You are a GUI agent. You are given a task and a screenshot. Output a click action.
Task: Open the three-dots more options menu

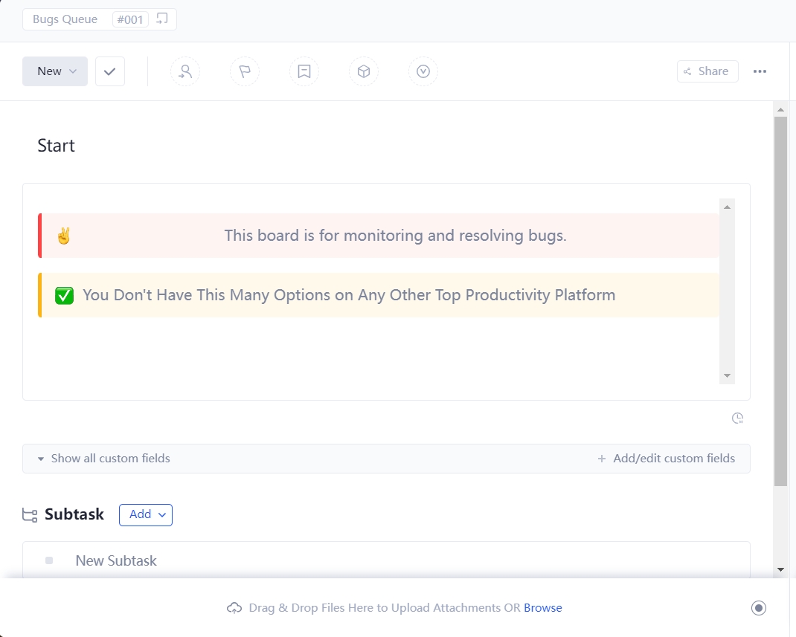point(760,71)
